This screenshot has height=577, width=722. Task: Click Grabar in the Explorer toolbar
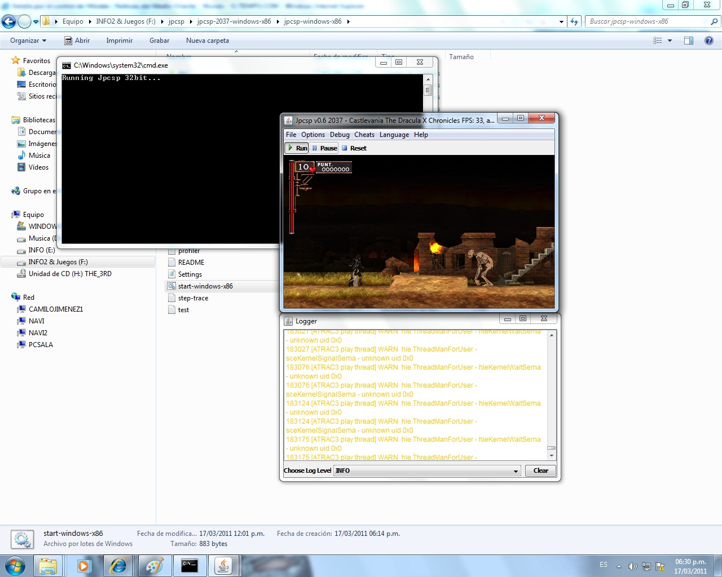point(159,41)
